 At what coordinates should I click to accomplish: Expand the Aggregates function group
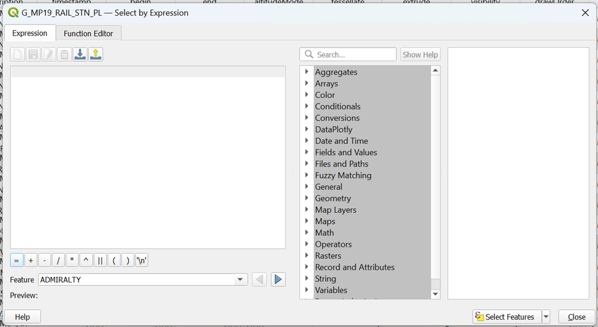coord(307,72)
